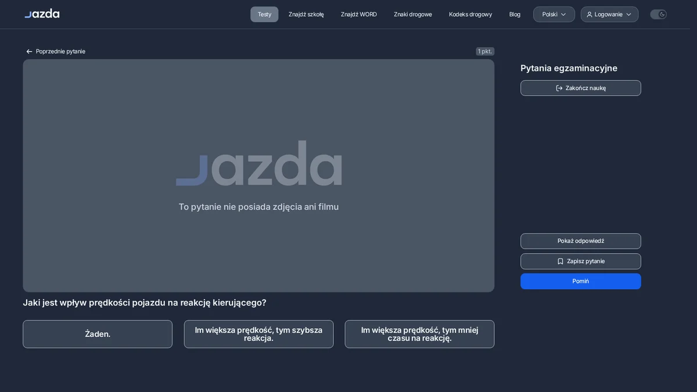
Task: Expand the Polski language dropdown
Action: coord(554,15)
